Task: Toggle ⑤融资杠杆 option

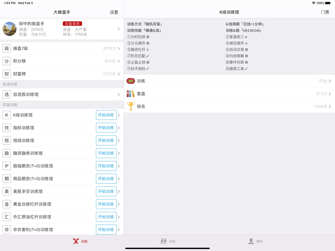Action: pos(138,50)
